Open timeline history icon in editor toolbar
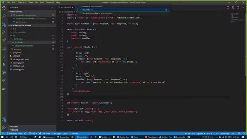Screen dimensions: 247x139 click(x=228, y=7)
